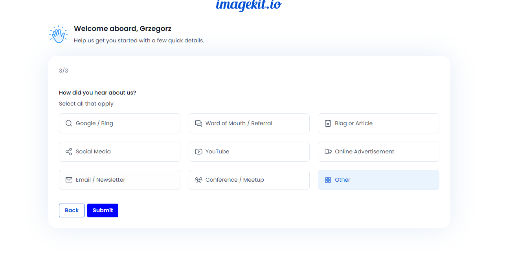Click the envelope icon for Email / Newsletter
516x266 pixels.
pyautogui.click(x=69, y=180)
